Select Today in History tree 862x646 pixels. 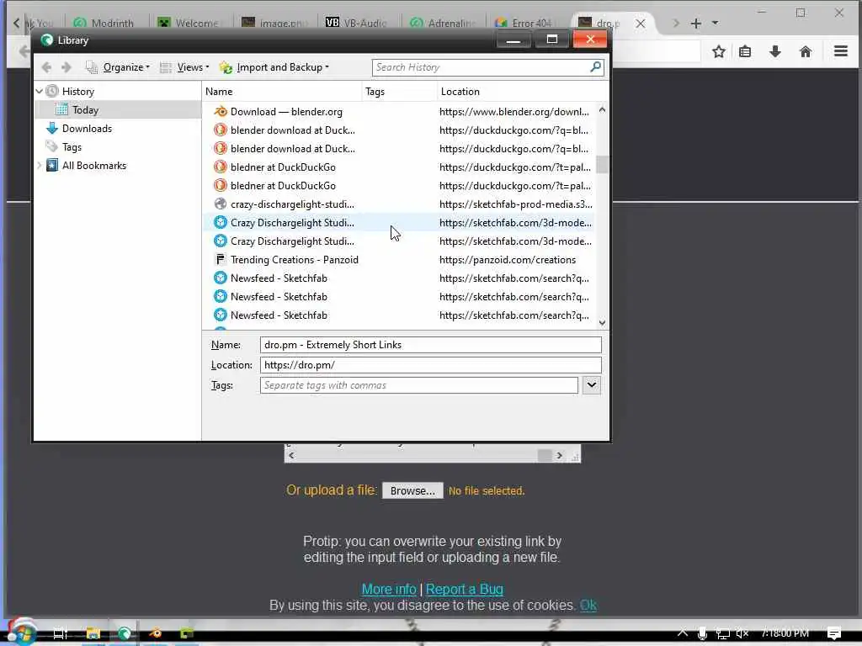coord(85,110)
